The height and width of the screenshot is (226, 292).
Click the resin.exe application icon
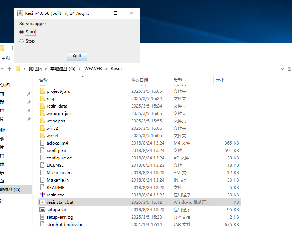[42, 195]
